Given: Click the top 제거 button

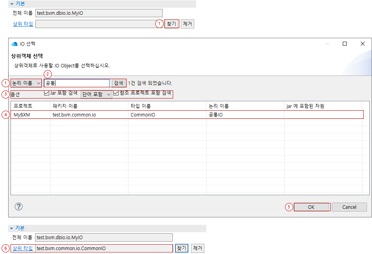Looking at the screenshot, I should (x=188, y=23).
